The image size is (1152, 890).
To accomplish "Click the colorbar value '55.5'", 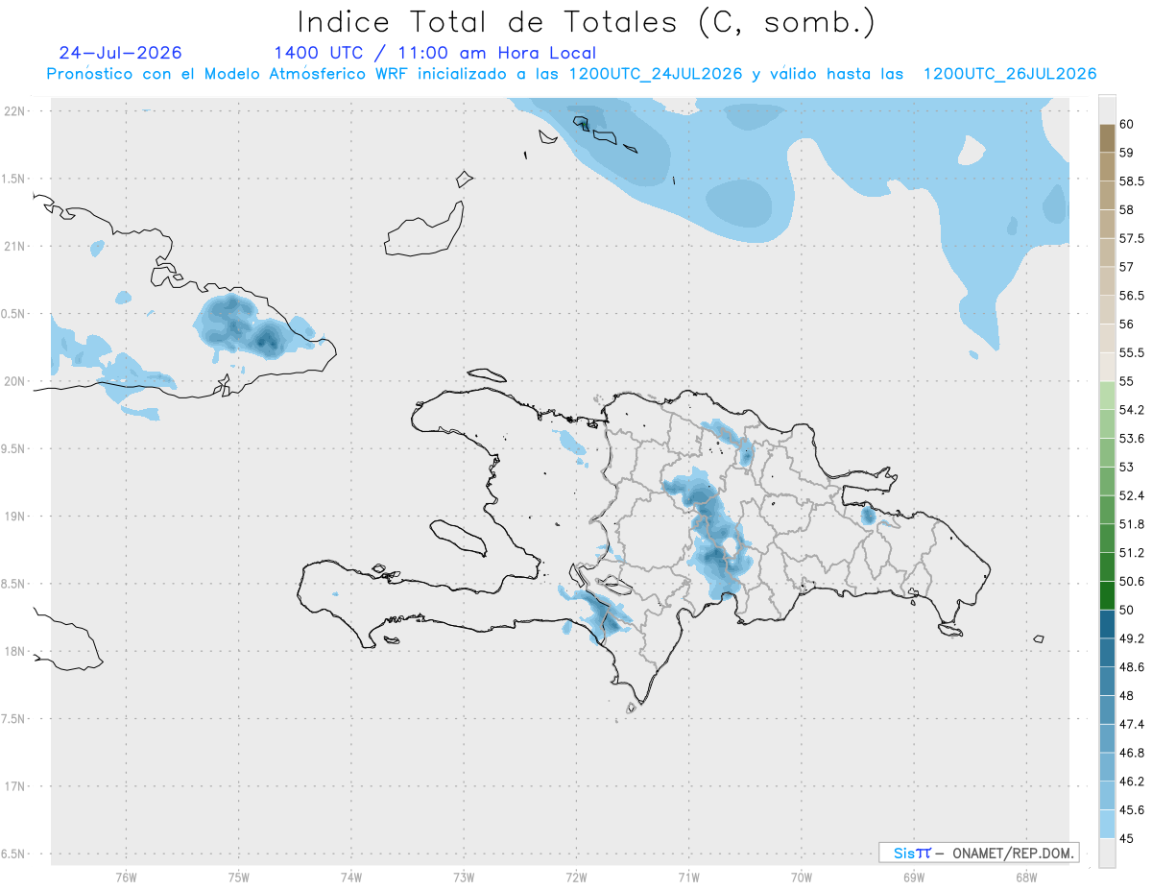I will click(1132, 352).
